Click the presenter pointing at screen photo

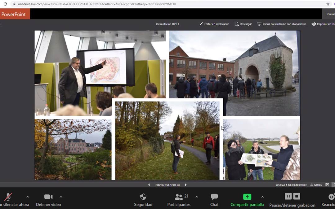click(x=100, y=73)
